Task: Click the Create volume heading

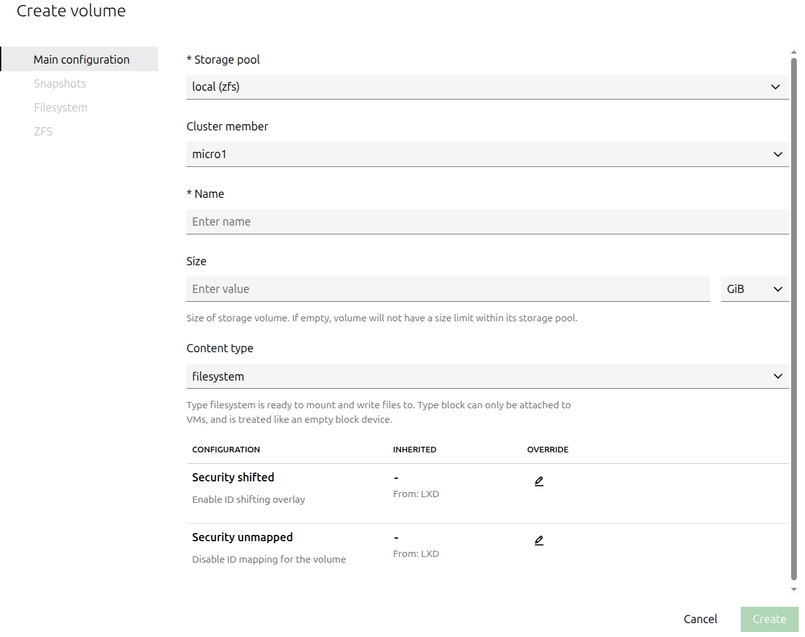Action: [71, 11]
